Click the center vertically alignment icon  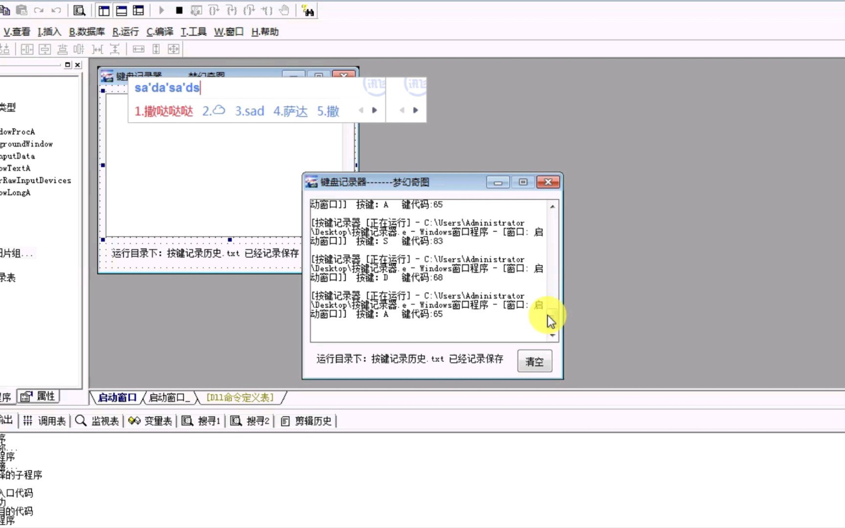point(44,49)
